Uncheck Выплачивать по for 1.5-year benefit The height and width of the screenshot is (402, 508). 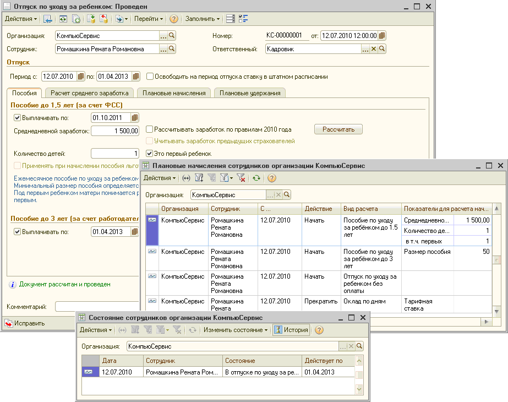17,118
